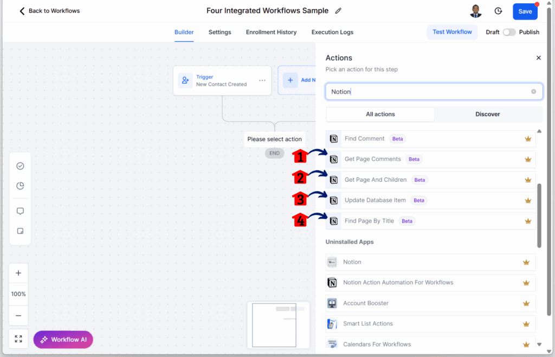Open the pie chart stats sidebar icon
Screen dimensions: 555x357
[20, 186]
